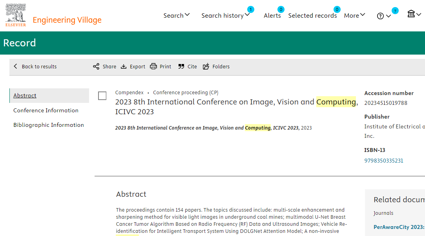Viewport: 425px width, 236px height.
Task: Click the ISBN-13 label
Action: point(375,150)
